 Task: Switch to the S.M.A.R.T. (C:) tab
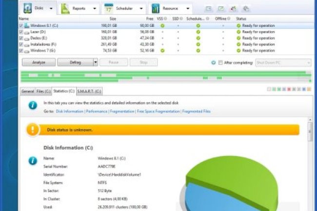[90, 91]
